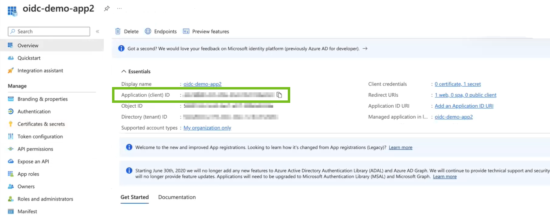Viewport: 550px width, 215px height.
Task: Click the Integration assistant rocket icon
Action: click(11, 70)
